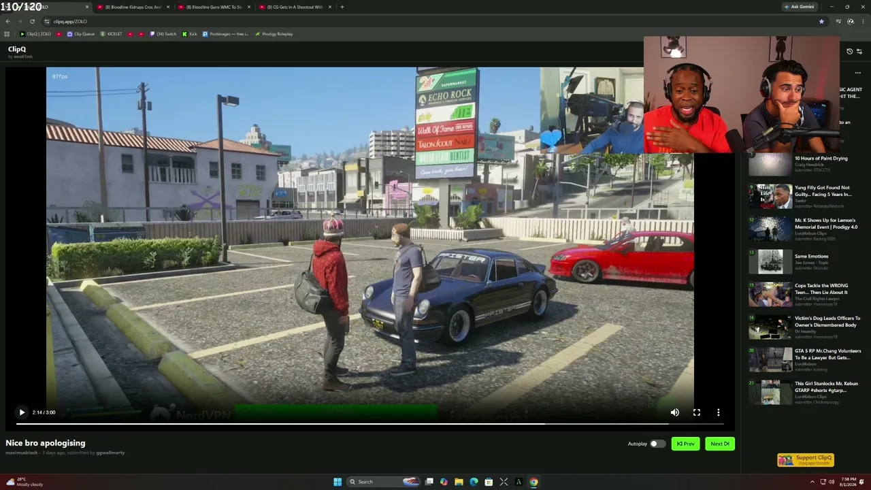Launch Microsoft Edge from the taskbar
871x490 pixels.
pos(474,482)
